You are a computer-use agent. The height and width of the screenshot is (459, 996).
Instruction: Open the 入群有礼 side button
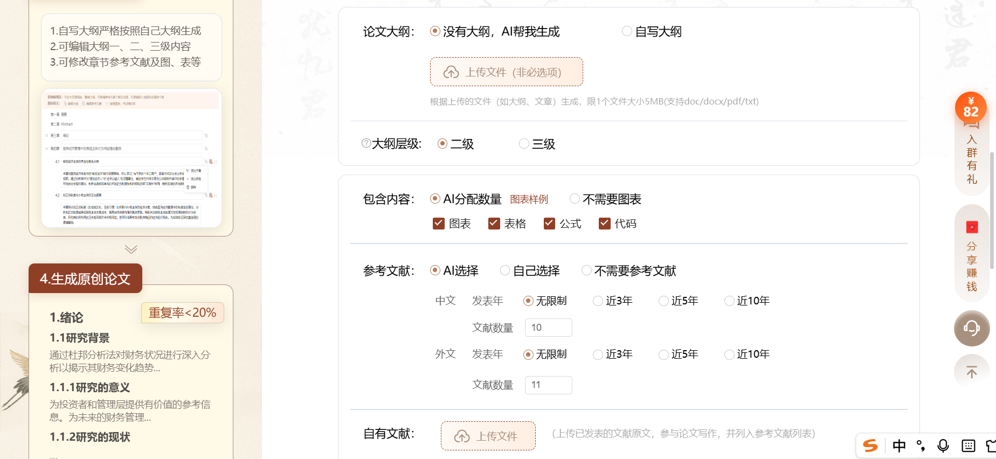972,159
